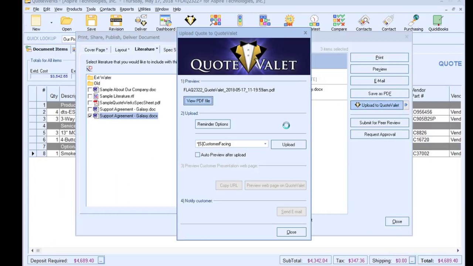Close the Print, Share, Publish, Deliver dialog
Viewport: 473px width, 266px height.
point(397,222)
